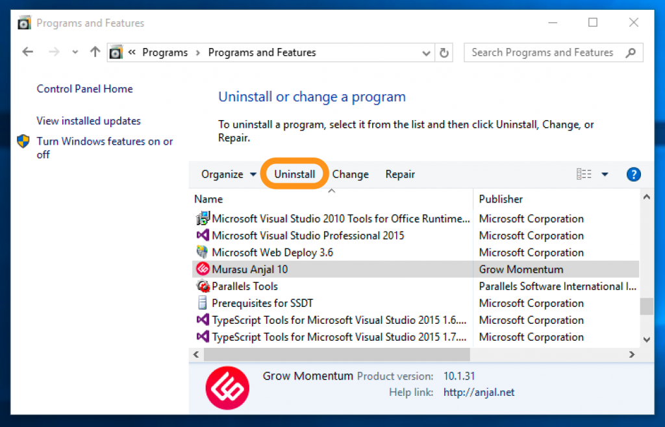665x427 pixels.
Task: Click the Repair toolbar button
Action: click(x=400, y=174)
